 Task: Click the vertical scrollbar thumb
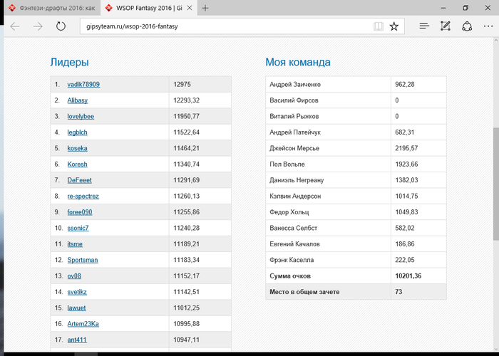[x=496, y=184]
